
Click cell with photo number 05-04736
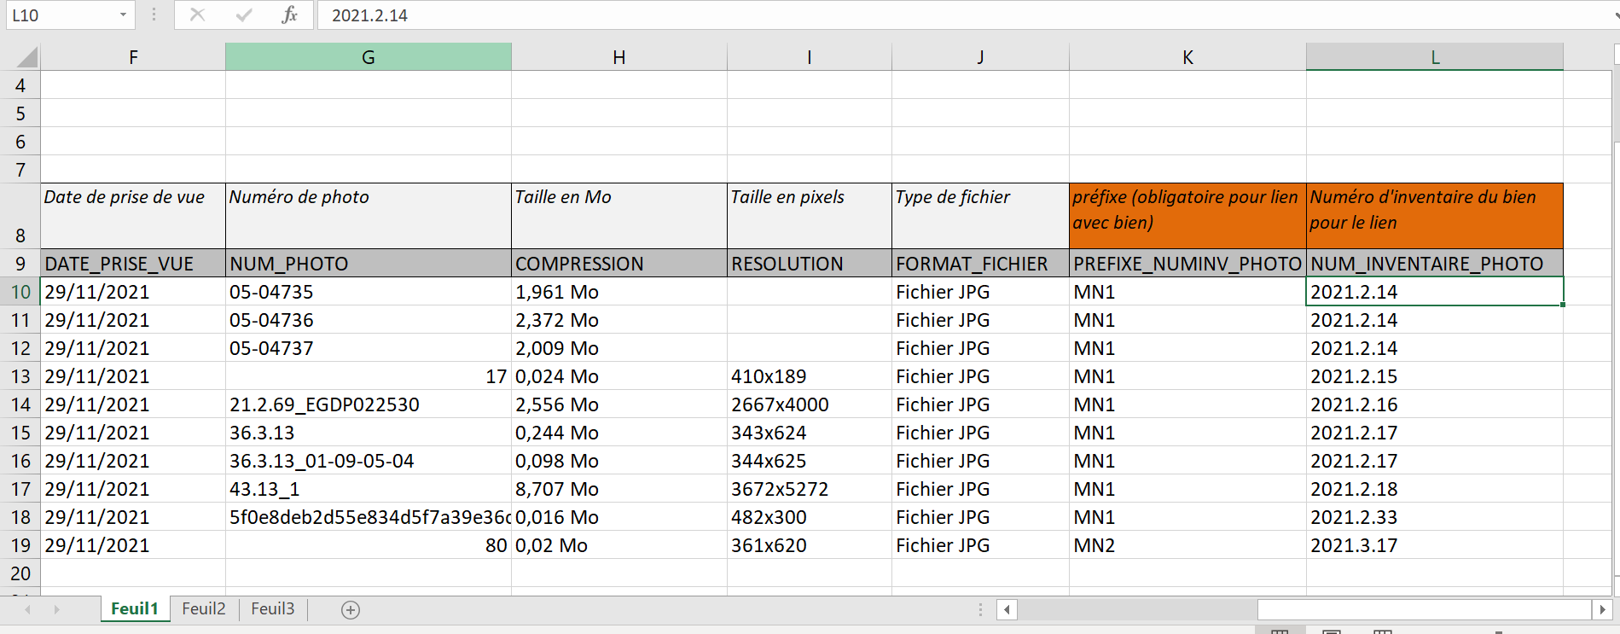coord(369,320)
